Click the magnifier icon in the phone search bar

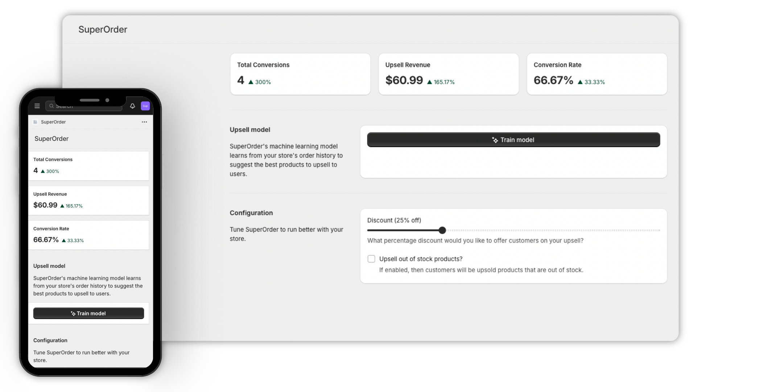[51, 106]
